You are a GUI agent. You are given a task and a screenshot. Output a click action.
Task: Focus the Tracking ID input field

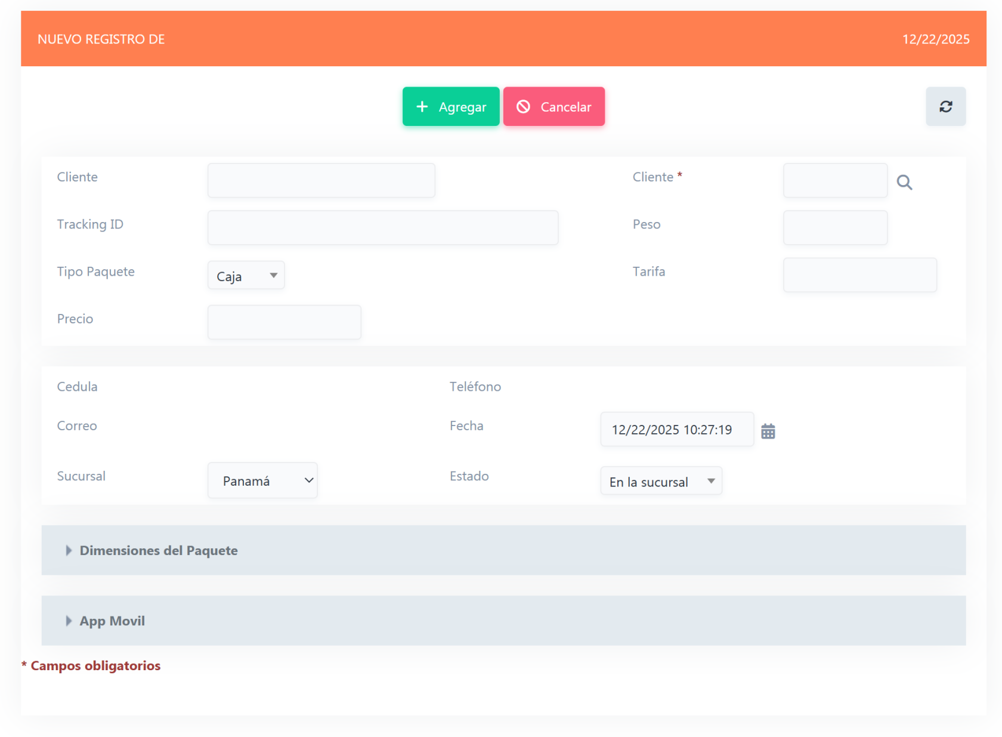pyautogui.click(x=382, y=228)
